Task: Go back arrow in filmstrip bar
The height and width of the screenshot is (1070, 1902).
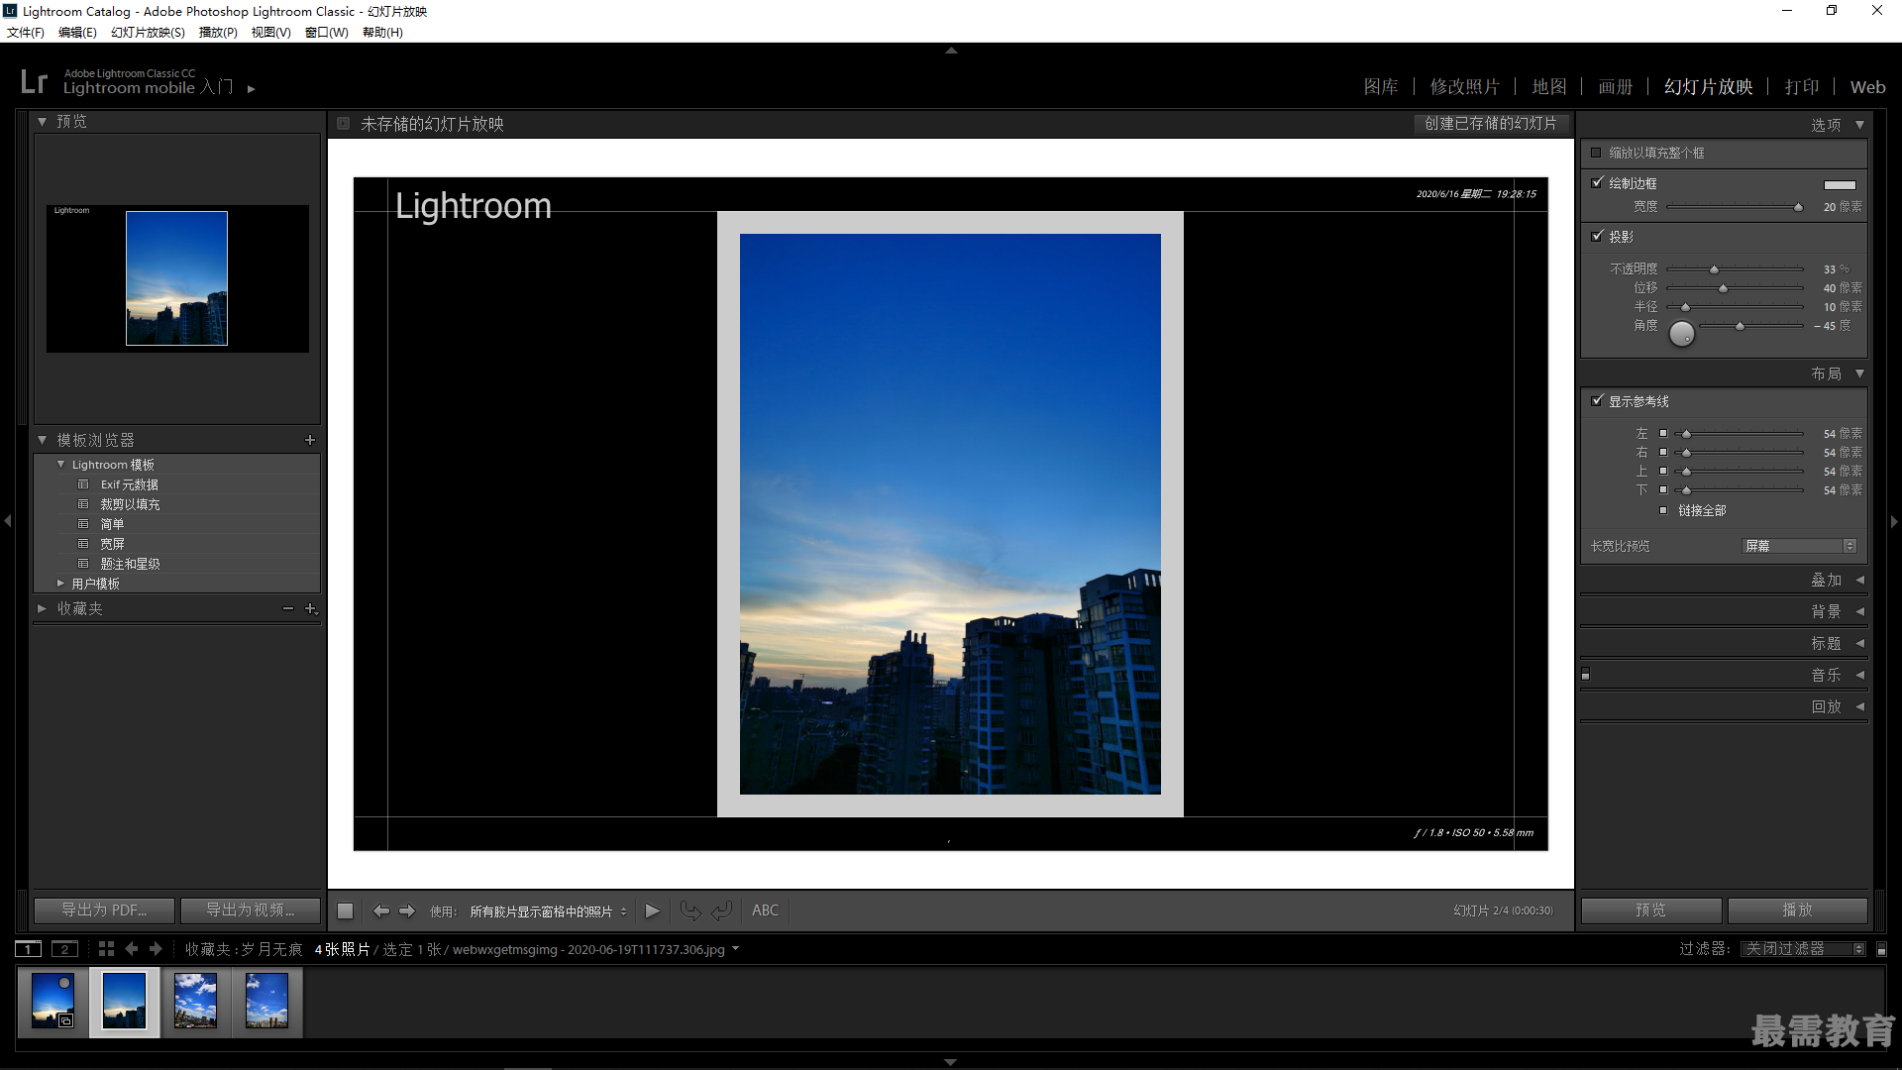Action: (x=132, y=949)
